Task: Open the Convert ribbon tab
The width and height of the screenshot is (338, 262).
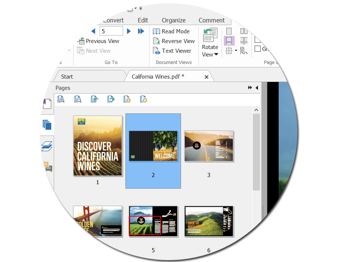Action: 113,21
